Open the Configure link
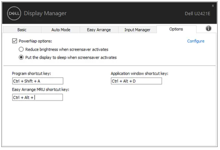220x150 pixels. 196,41
